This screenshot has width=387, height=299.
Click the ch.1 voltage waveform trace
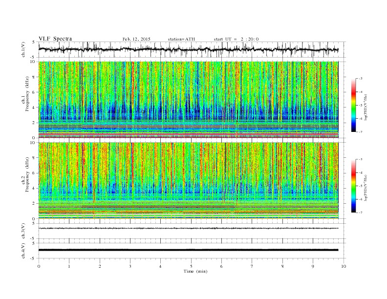point(188,49)
